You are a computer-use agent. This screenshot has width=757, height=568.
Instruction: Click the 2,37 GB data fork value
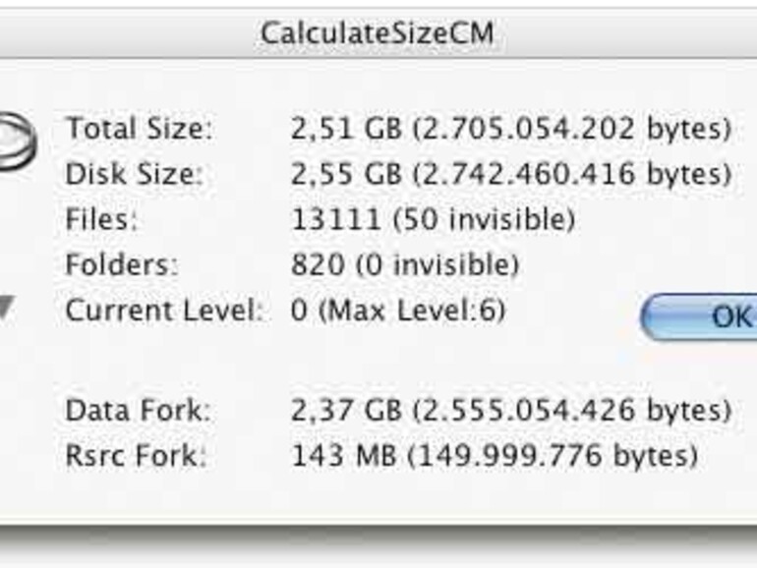[345, 411]
